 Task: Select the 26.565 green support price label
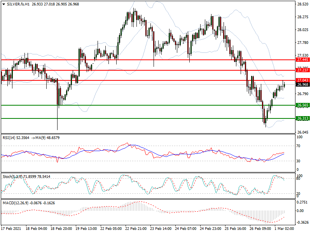[303, 105]
